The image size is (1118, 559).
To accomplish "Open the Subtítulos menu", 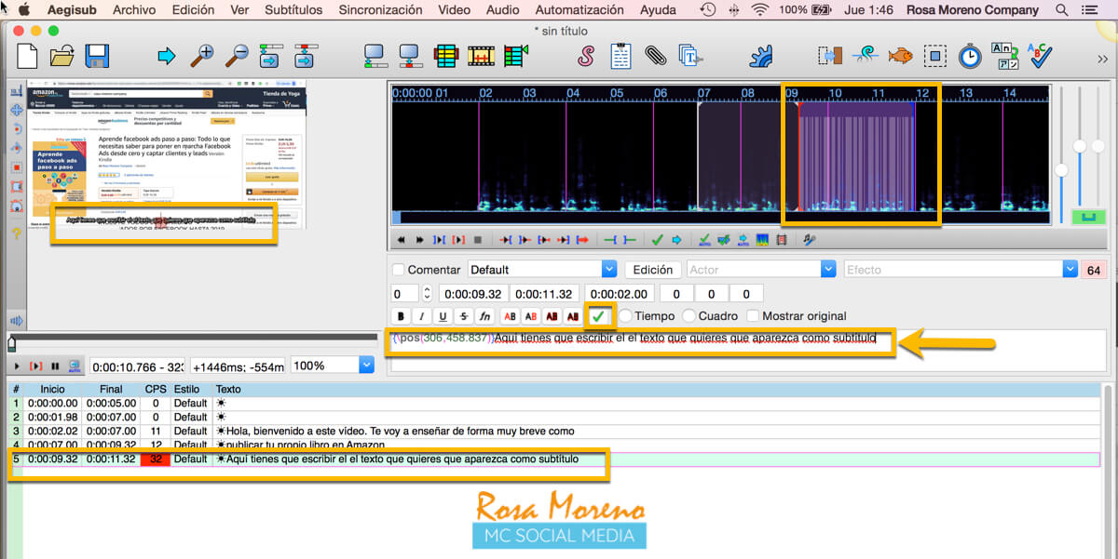I will click(293, 10).
